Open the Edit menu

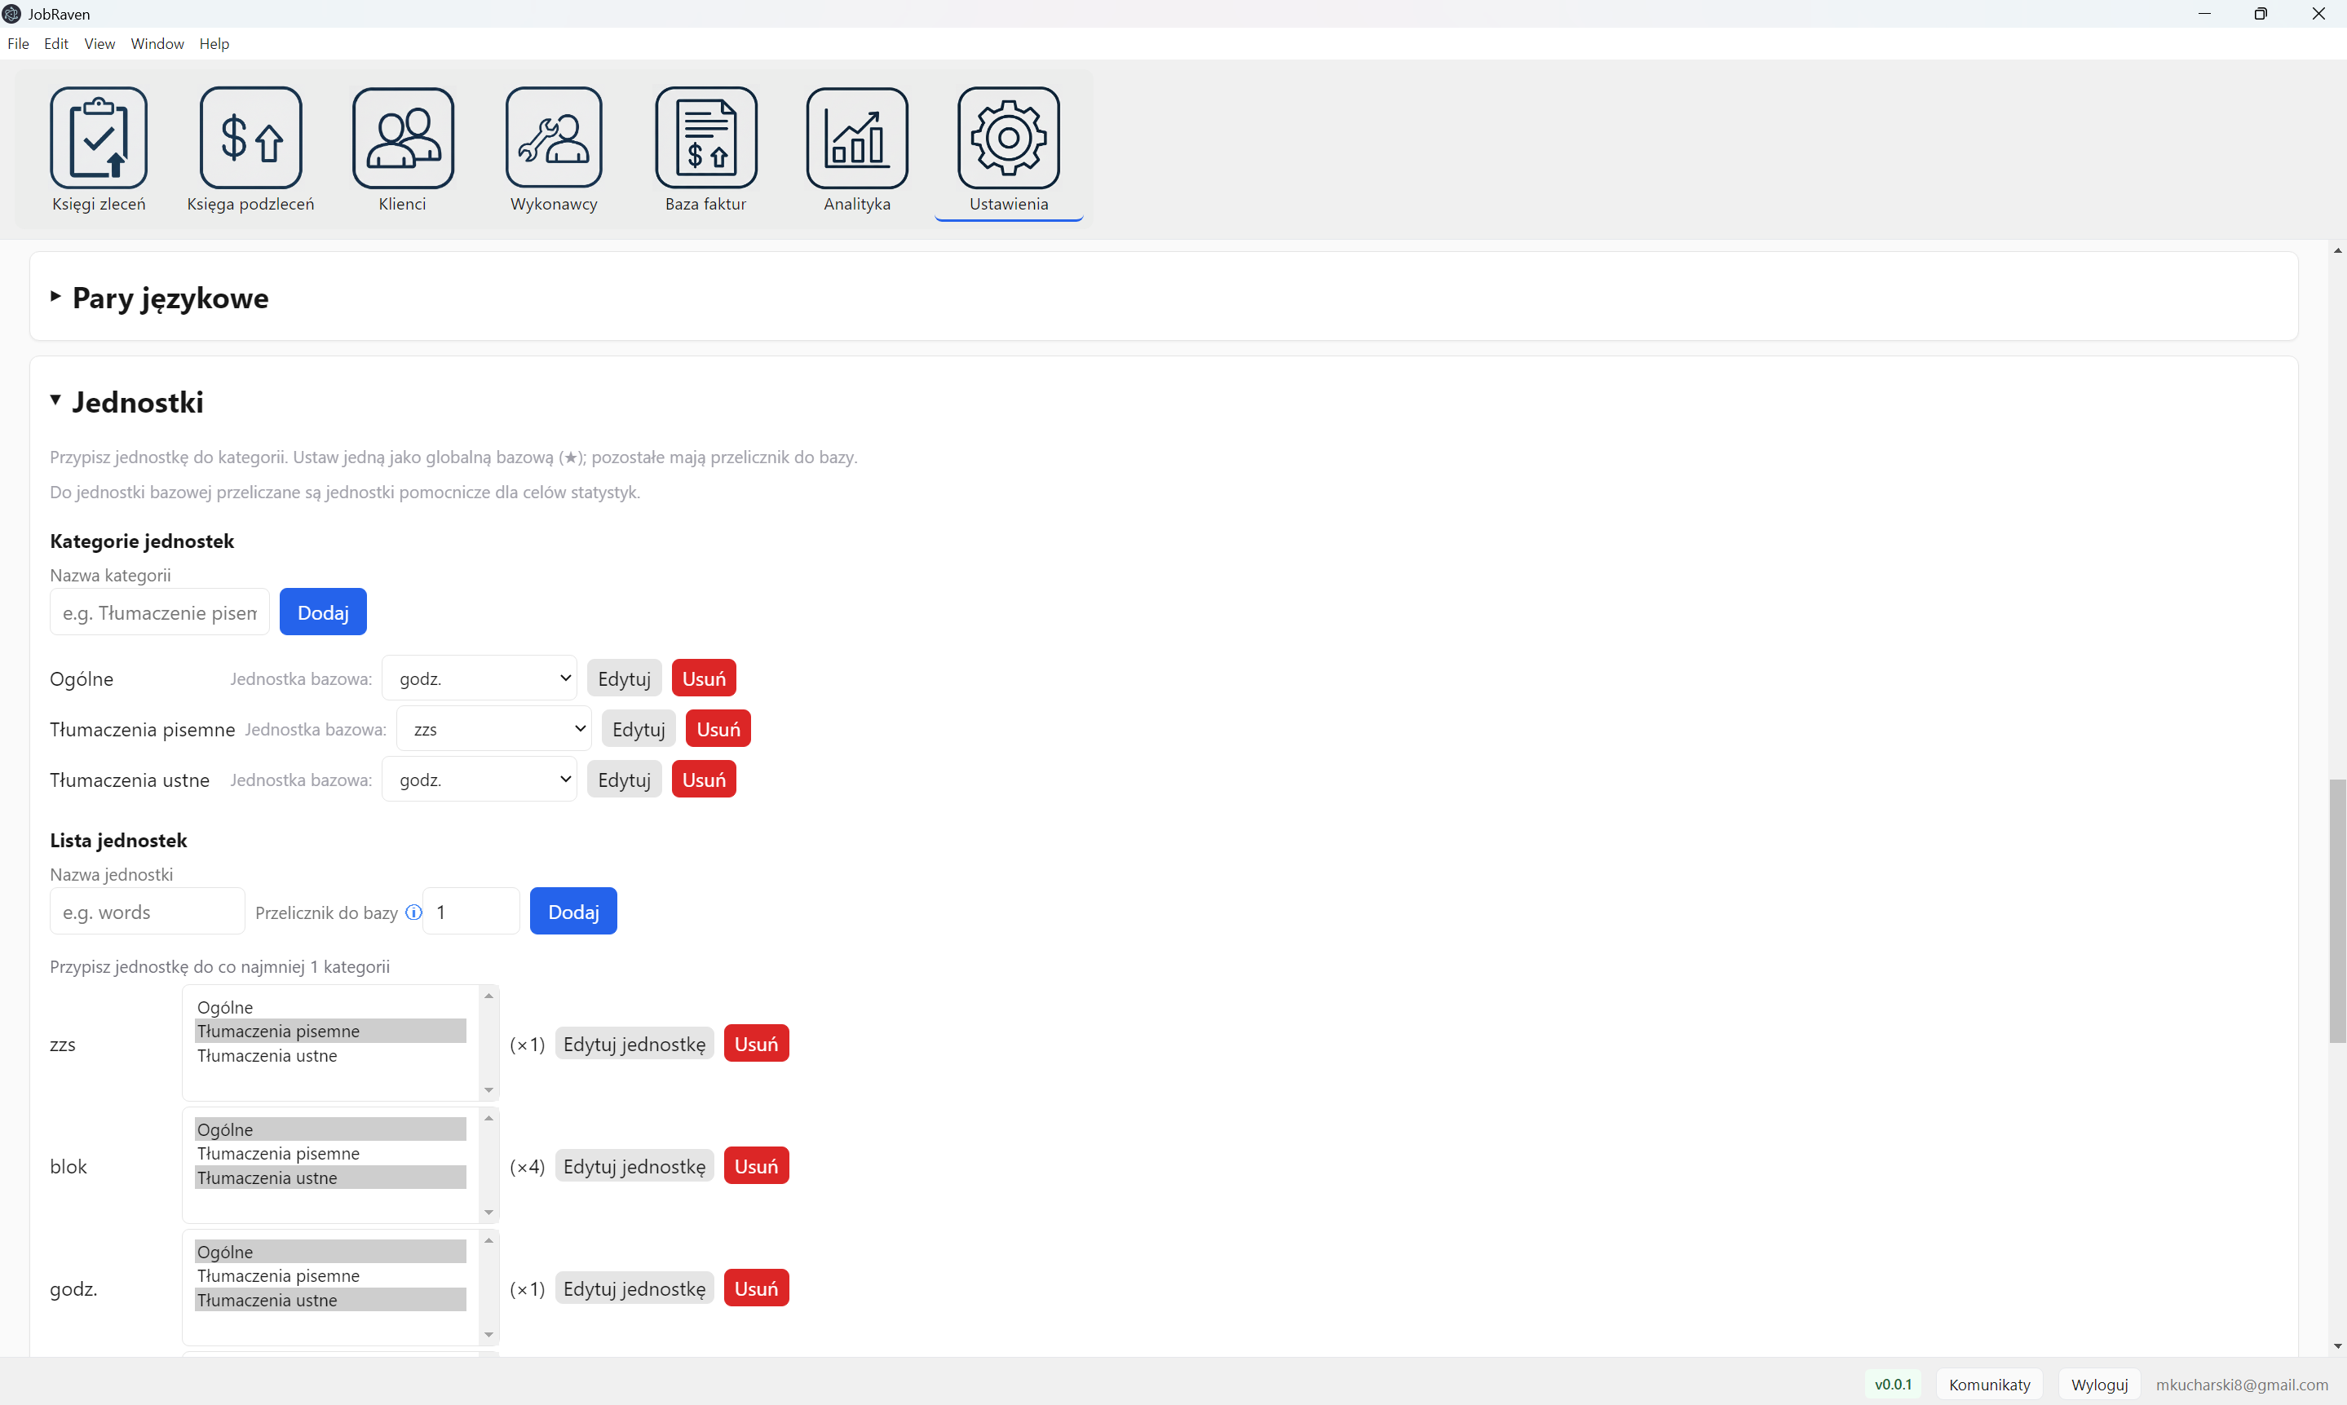55,43
